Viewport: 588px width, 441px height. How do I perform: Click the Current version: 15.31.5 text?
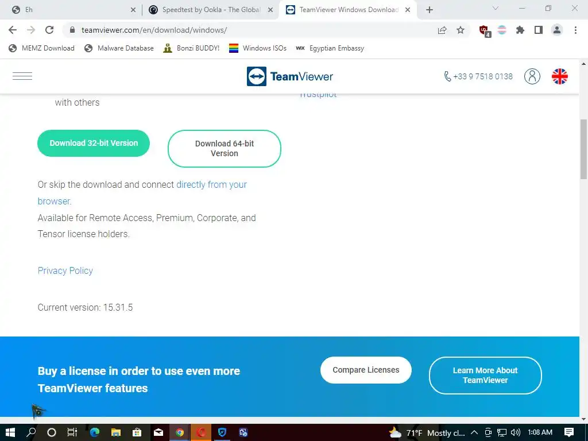(x=85, y=308)
